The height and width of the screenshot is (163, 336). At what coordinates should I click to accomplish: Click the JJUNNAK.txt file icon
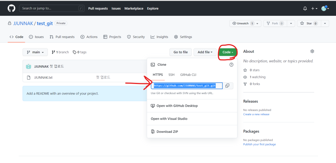tap(28, 78)
